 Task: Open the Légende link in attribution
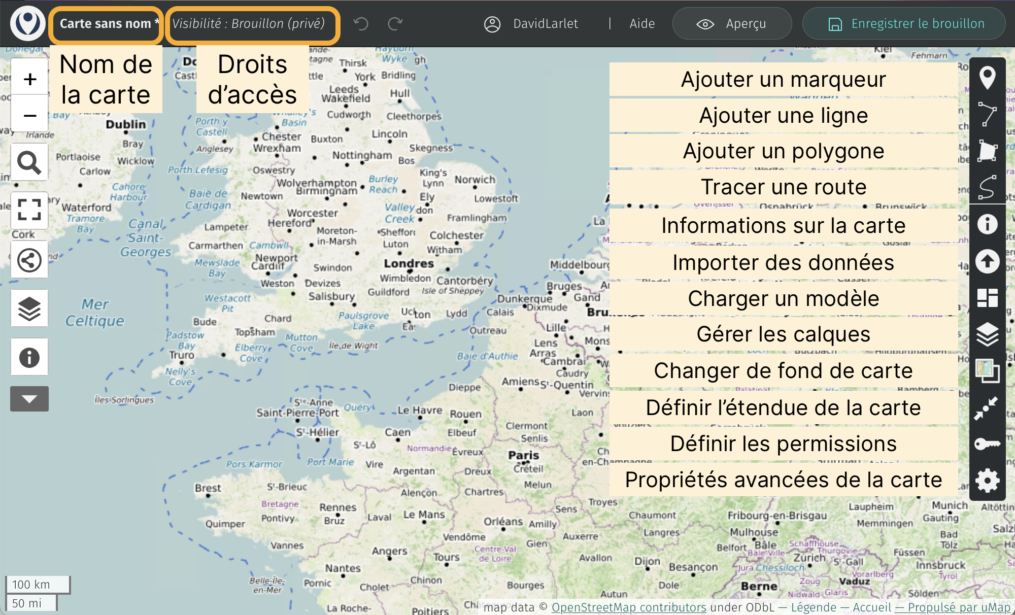coord(814,607)
